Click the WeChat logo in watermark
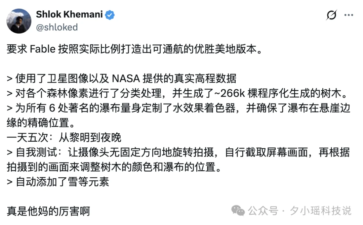 coord(238,211)
